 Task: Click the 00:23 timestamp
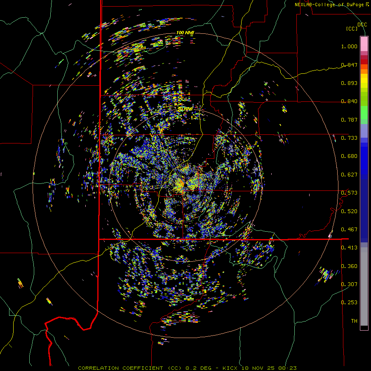(x=288, y=368)
